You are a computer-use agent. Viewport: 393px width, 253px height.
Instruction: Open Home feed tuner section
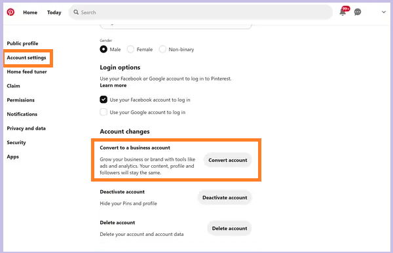tap(27, 71)
